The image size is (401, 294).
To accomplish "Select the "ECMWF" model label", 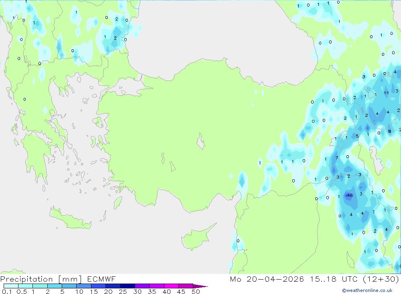I will [101, 279].
